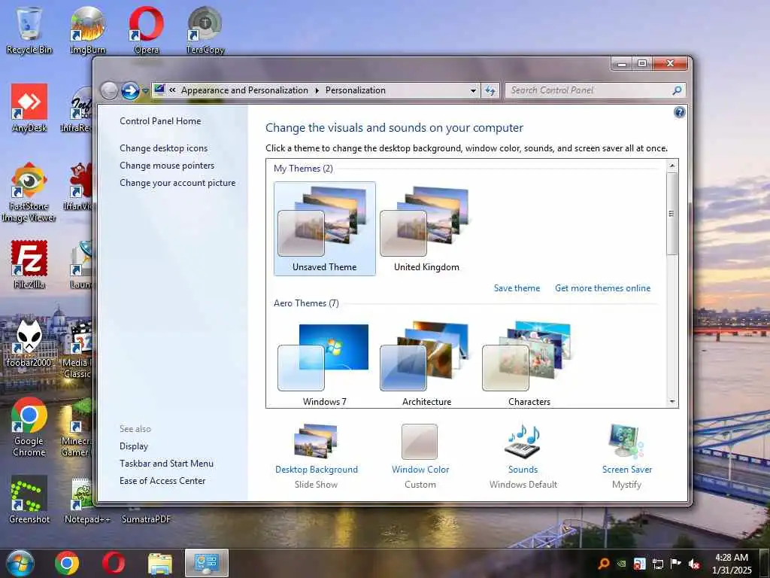Image resolution: width=770 pixels, height=578 pixels.
Task: Click Change desktop icons link
Action: tap(163, 148)
